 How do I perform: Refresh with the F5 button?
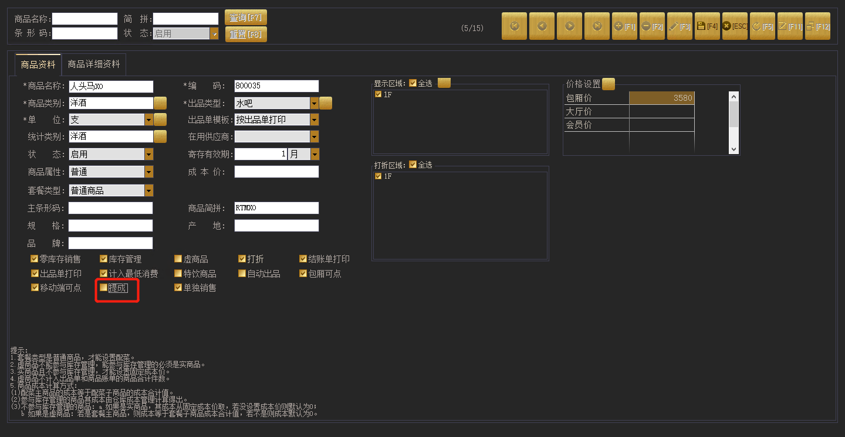click(x=763, y=26)
